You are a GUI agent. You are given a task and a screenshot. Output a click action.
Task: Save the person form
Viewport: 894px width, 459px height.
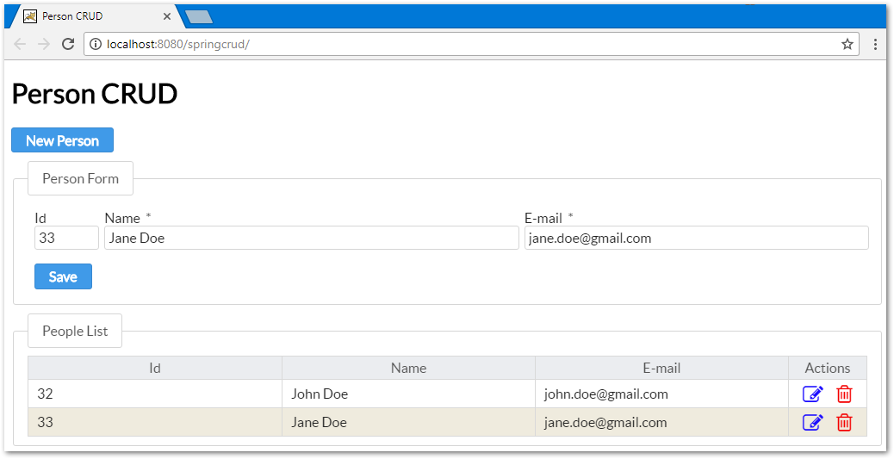point(63,276)
